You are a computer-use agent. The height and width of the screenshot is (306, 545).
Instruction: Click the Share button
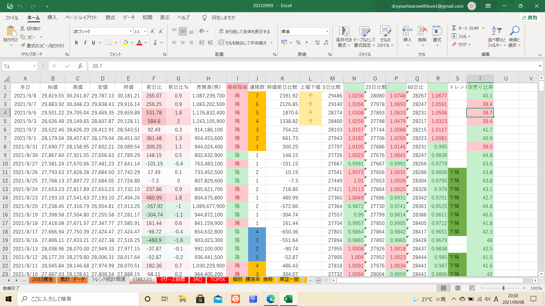pyautogui.click(x=530, y=18)
